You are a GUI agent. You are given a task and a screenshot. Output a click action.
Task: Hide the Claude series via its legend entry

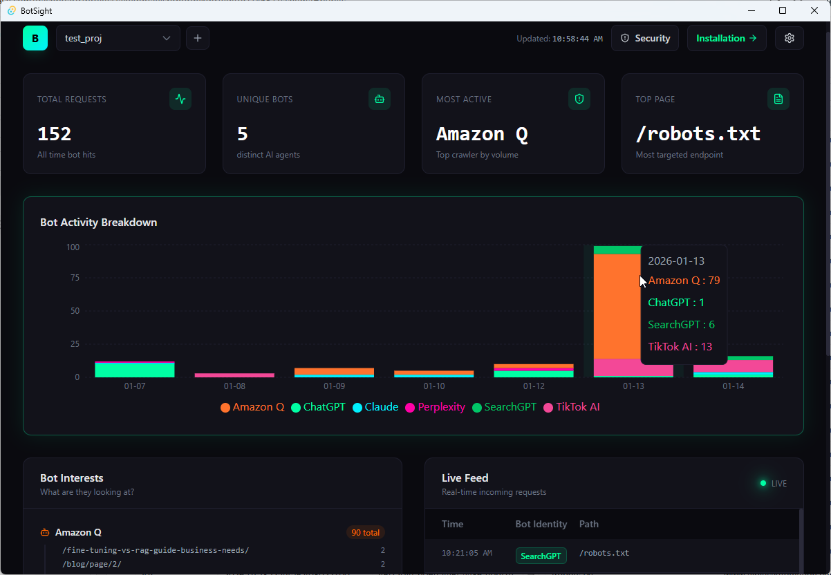click(375, 407)
